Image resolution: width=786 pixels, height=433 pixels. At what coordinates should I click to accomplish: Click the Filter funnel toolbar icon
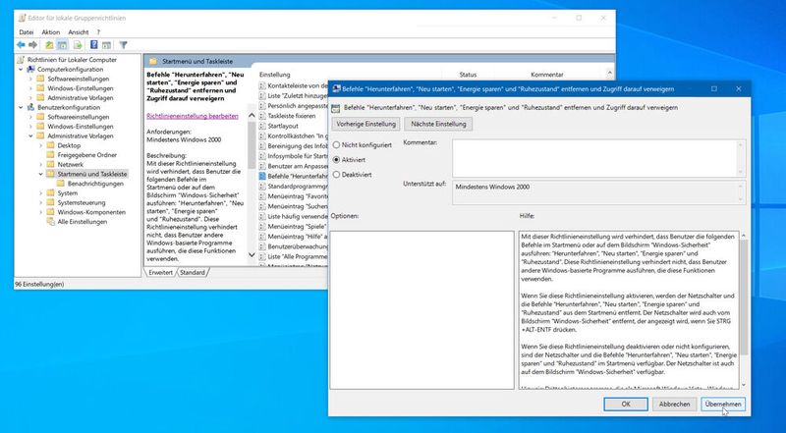tap(124, 45)
